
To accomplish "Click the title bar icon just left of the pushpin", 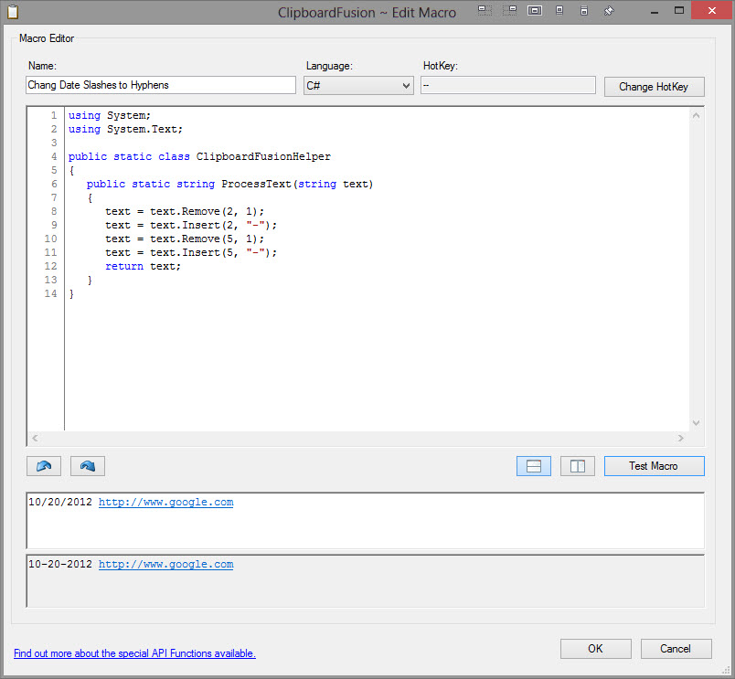I will (x=584, y=11).
